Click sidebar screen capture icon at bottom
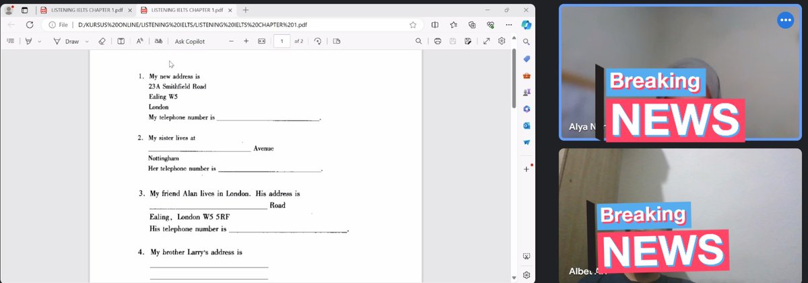This screenshot has height=283, width=808. [x=527, y=257]
